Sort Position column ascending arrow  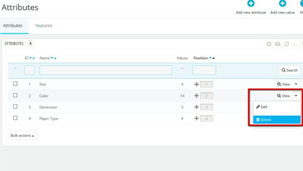pyautogui.click(x=214, y=58)
